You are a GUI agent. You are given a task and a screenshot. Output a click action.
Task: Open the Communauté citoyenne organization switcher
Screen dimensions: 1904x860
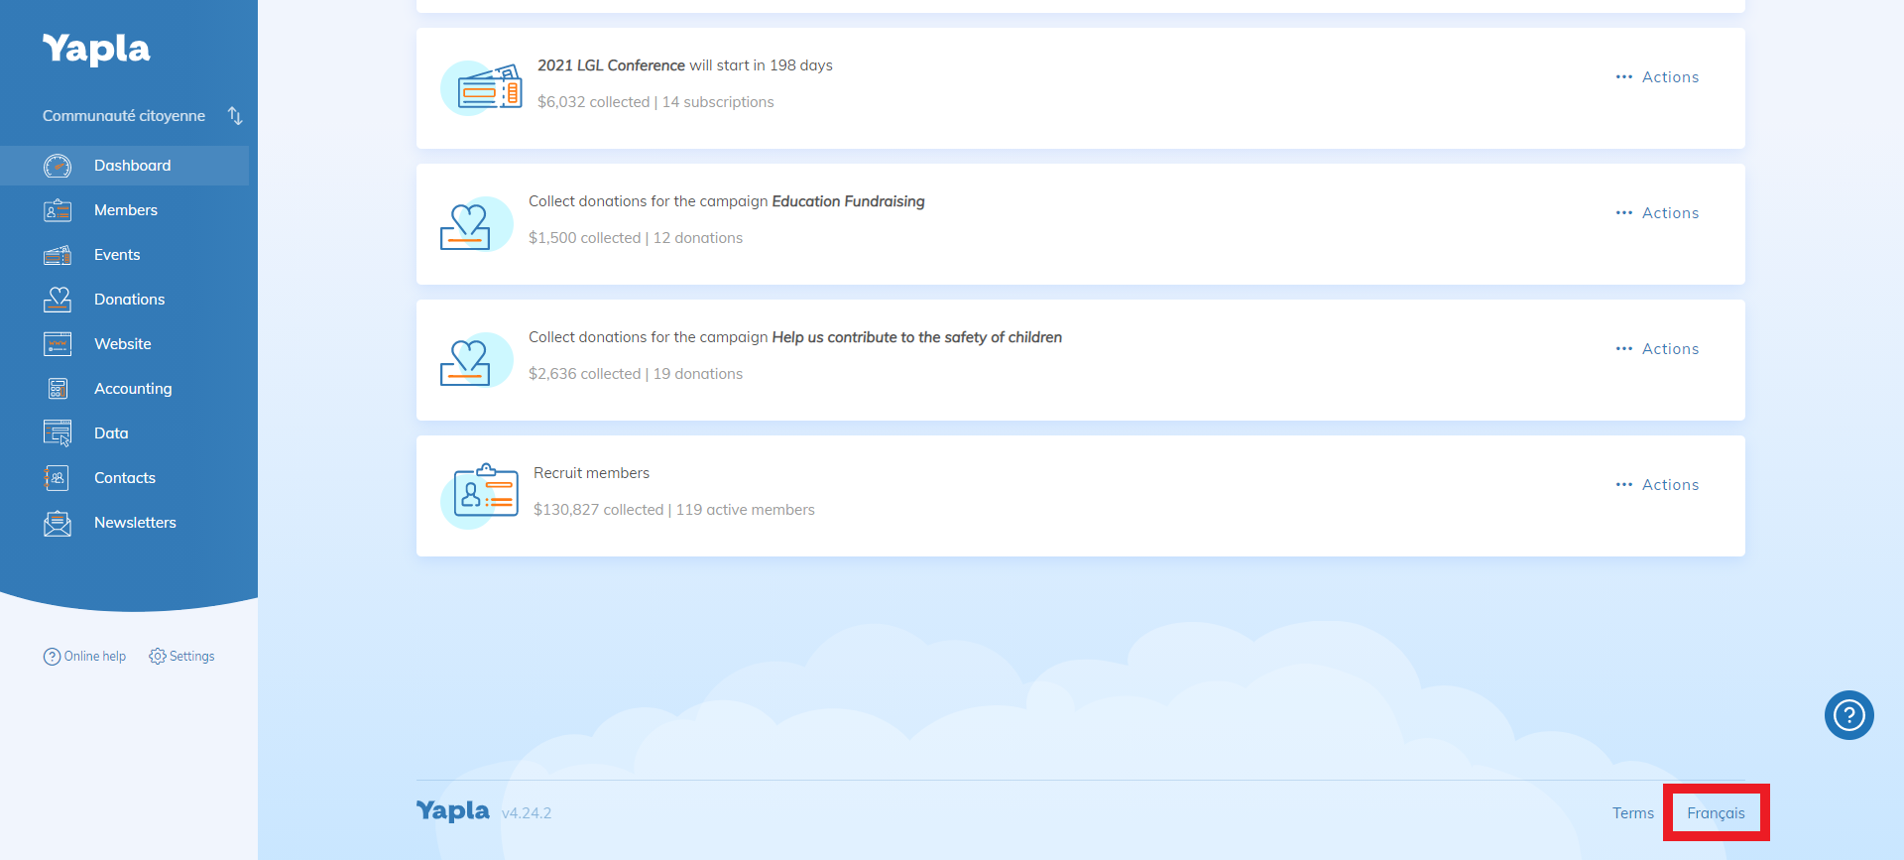(142, 116)
